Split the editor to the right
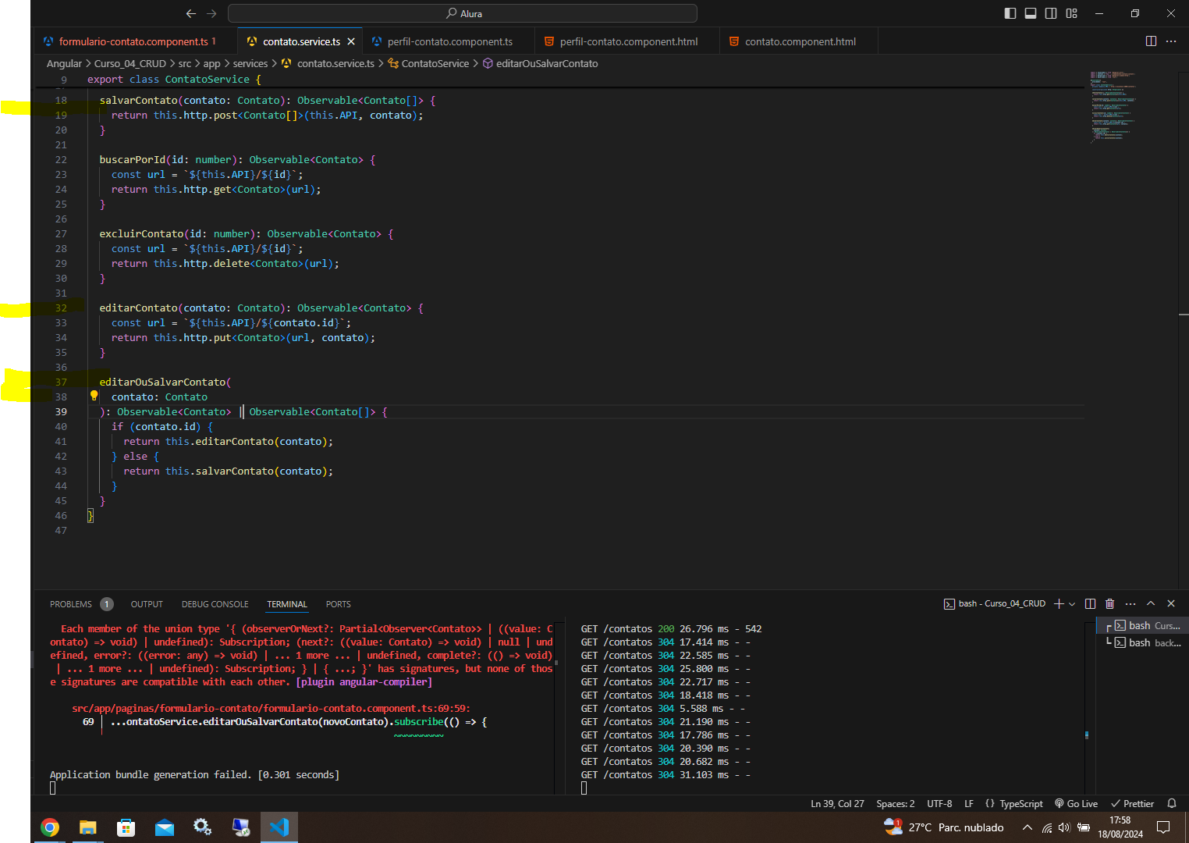 coord(1151,41)
